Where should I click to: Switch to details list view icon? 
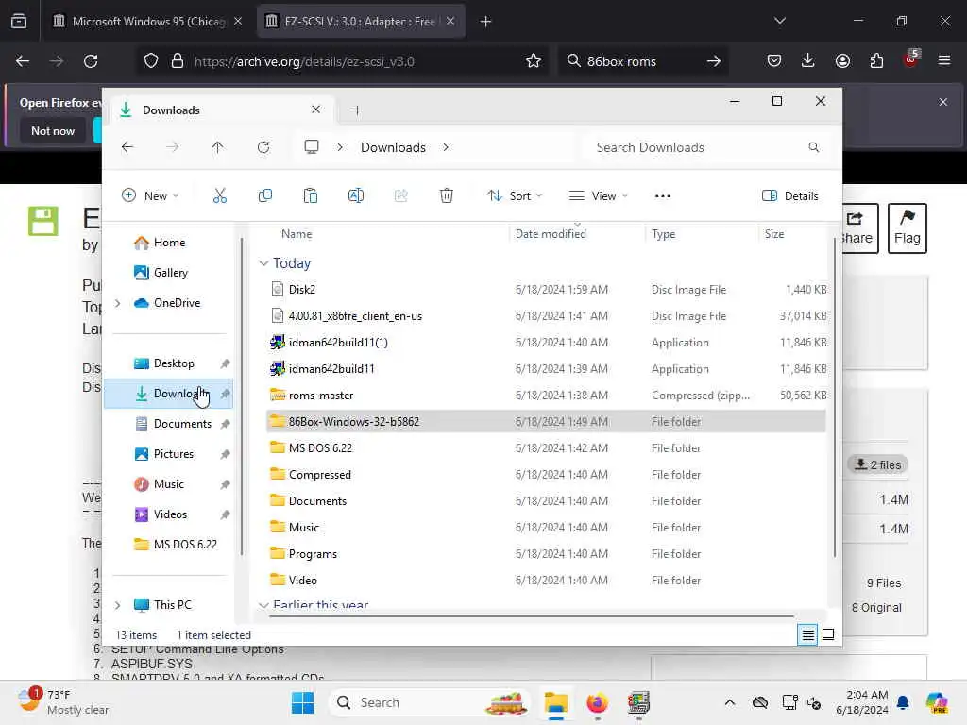click(x=808, y=634)
